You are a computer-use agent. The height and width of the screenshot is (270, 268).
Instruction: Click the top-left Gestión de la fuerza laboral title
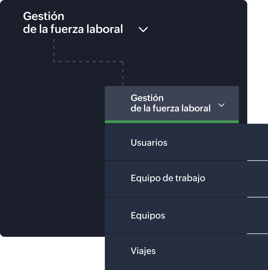73,22
